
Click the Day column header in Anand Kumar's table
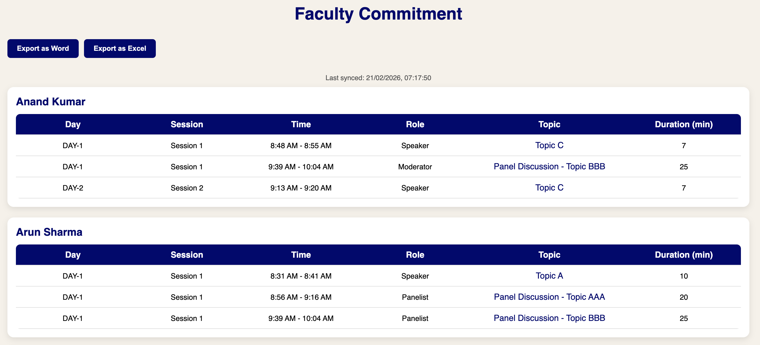click(x=73, y=124)
